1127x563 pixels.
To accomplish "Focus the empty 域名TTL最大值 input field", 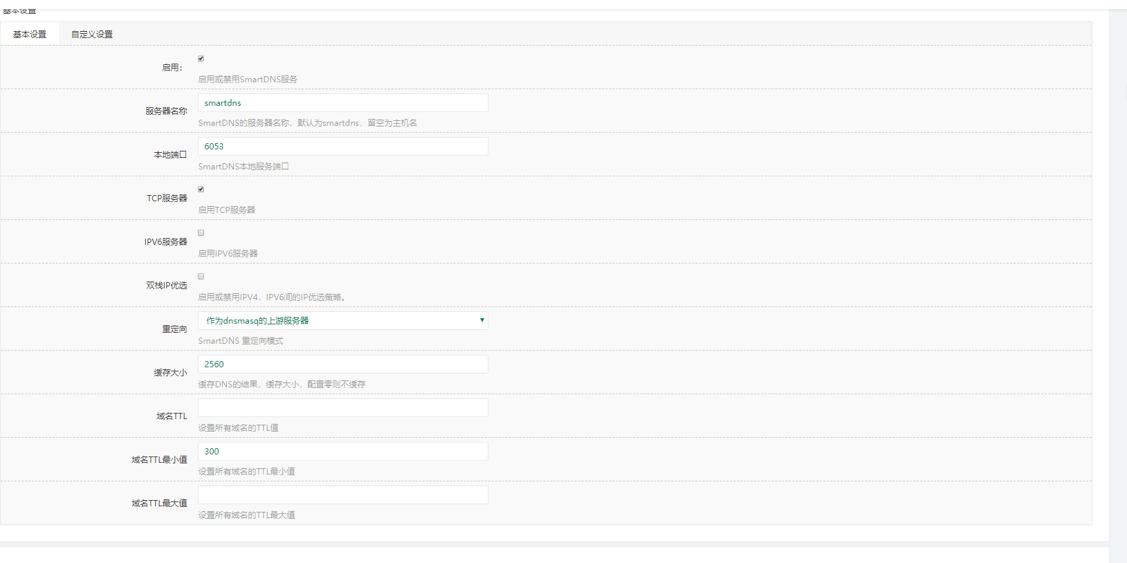I will (x=343, y=495).
